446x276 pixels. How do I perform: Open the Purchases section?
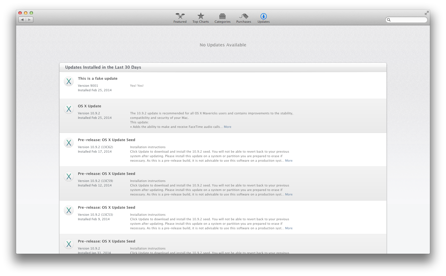pyautogui.click(x=244, y=18)
